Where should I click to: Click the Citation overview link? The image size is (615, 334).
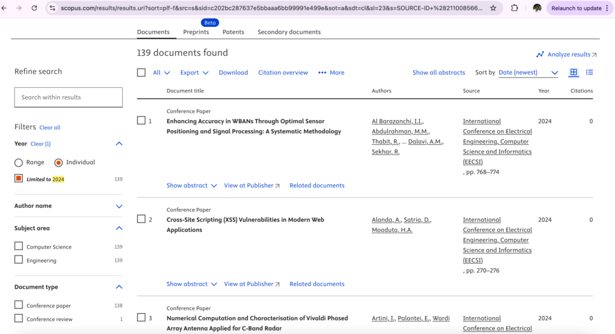pos(283,73)
